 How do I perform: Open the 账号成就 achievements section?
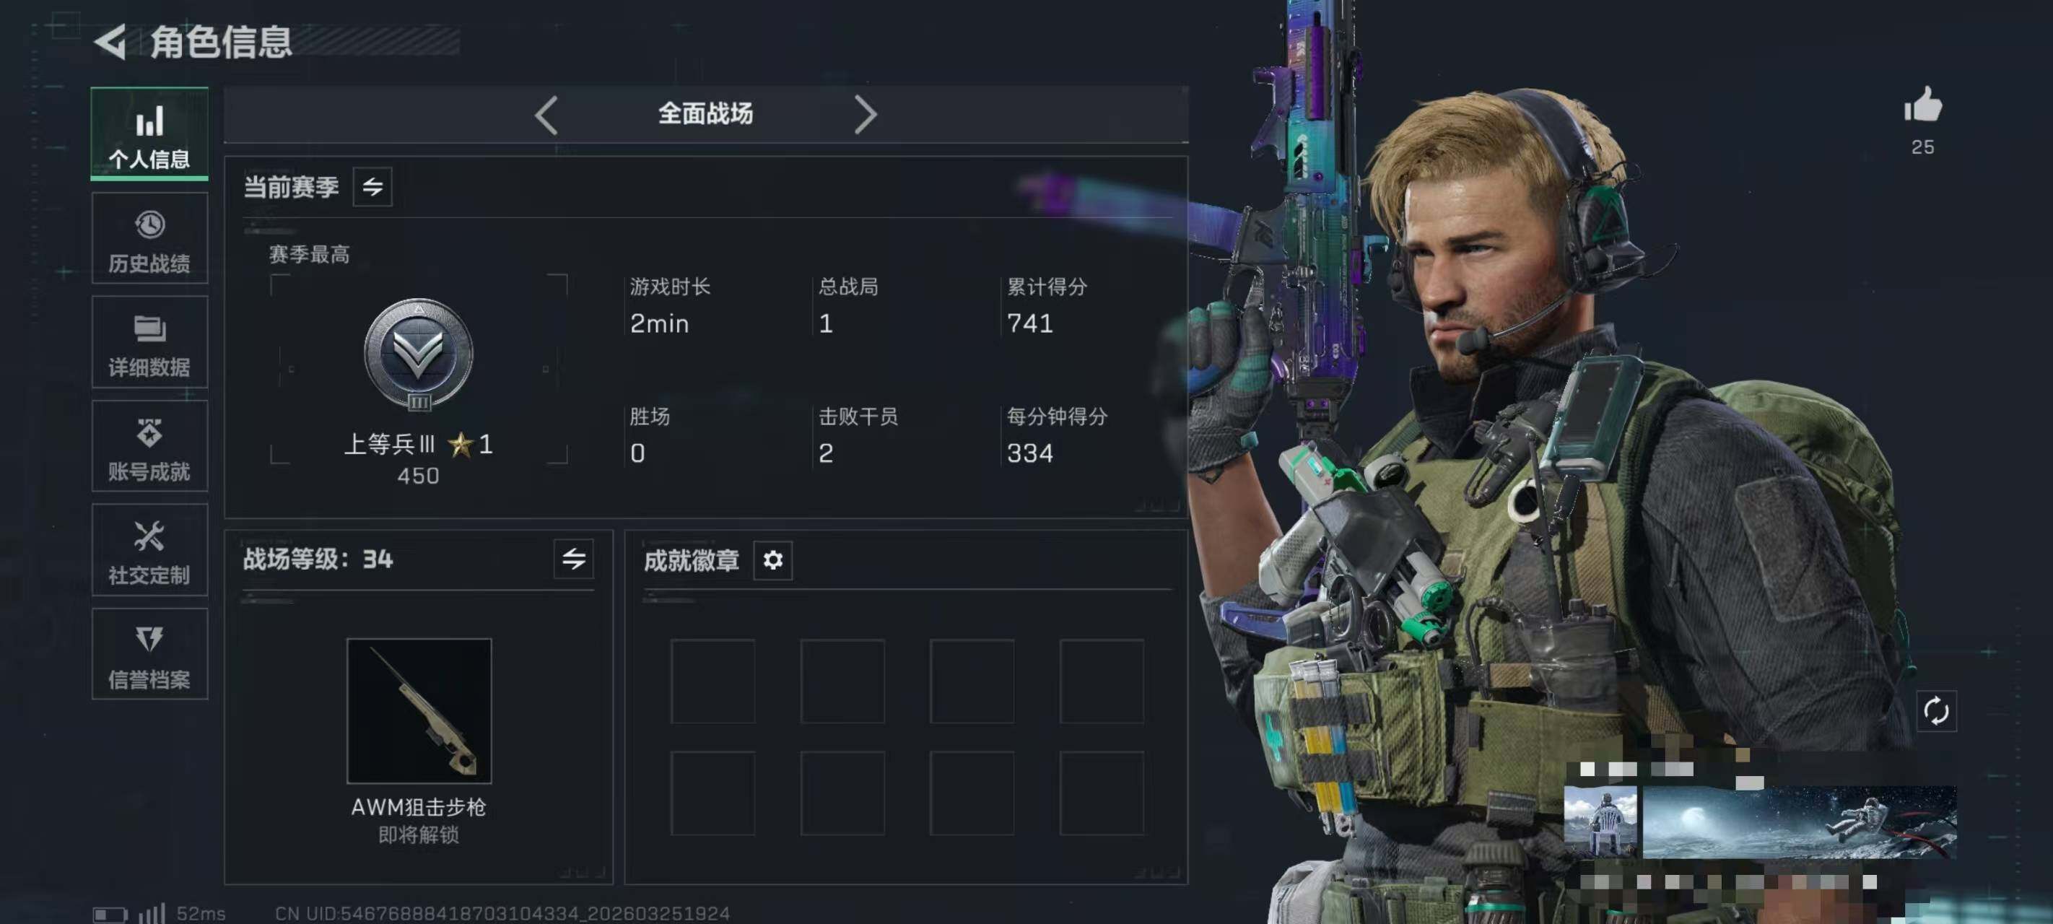(149, 446)
